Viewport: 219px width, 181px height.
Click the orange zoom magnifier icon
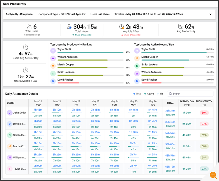213,175
